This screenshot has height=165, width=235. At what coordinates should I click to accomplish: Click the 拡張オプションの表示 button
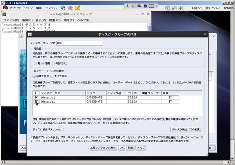tap(103, 148)
